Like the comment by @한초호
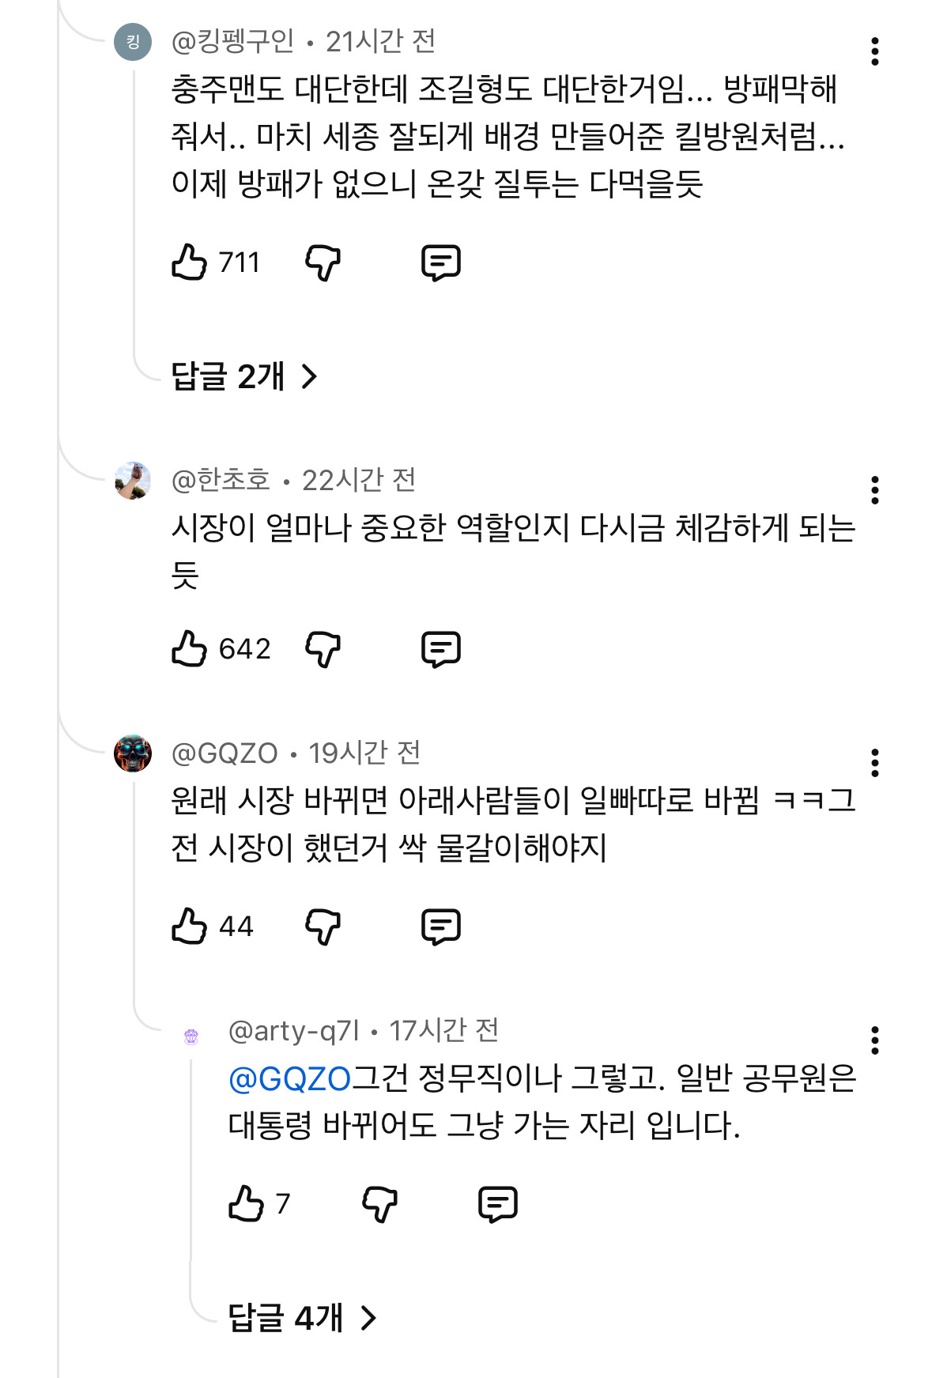This screenshot has width=932, height=1378. click(189, 648)
